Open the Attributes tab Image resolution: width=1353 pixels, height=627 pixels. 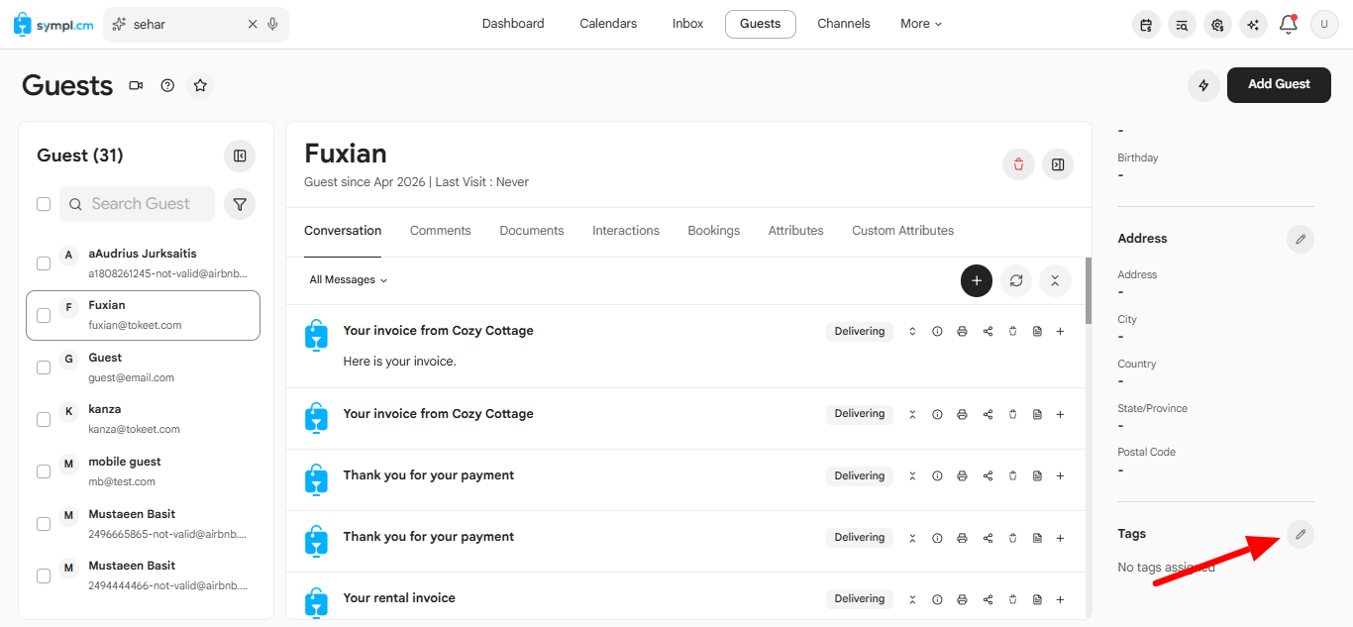point(796,231)
